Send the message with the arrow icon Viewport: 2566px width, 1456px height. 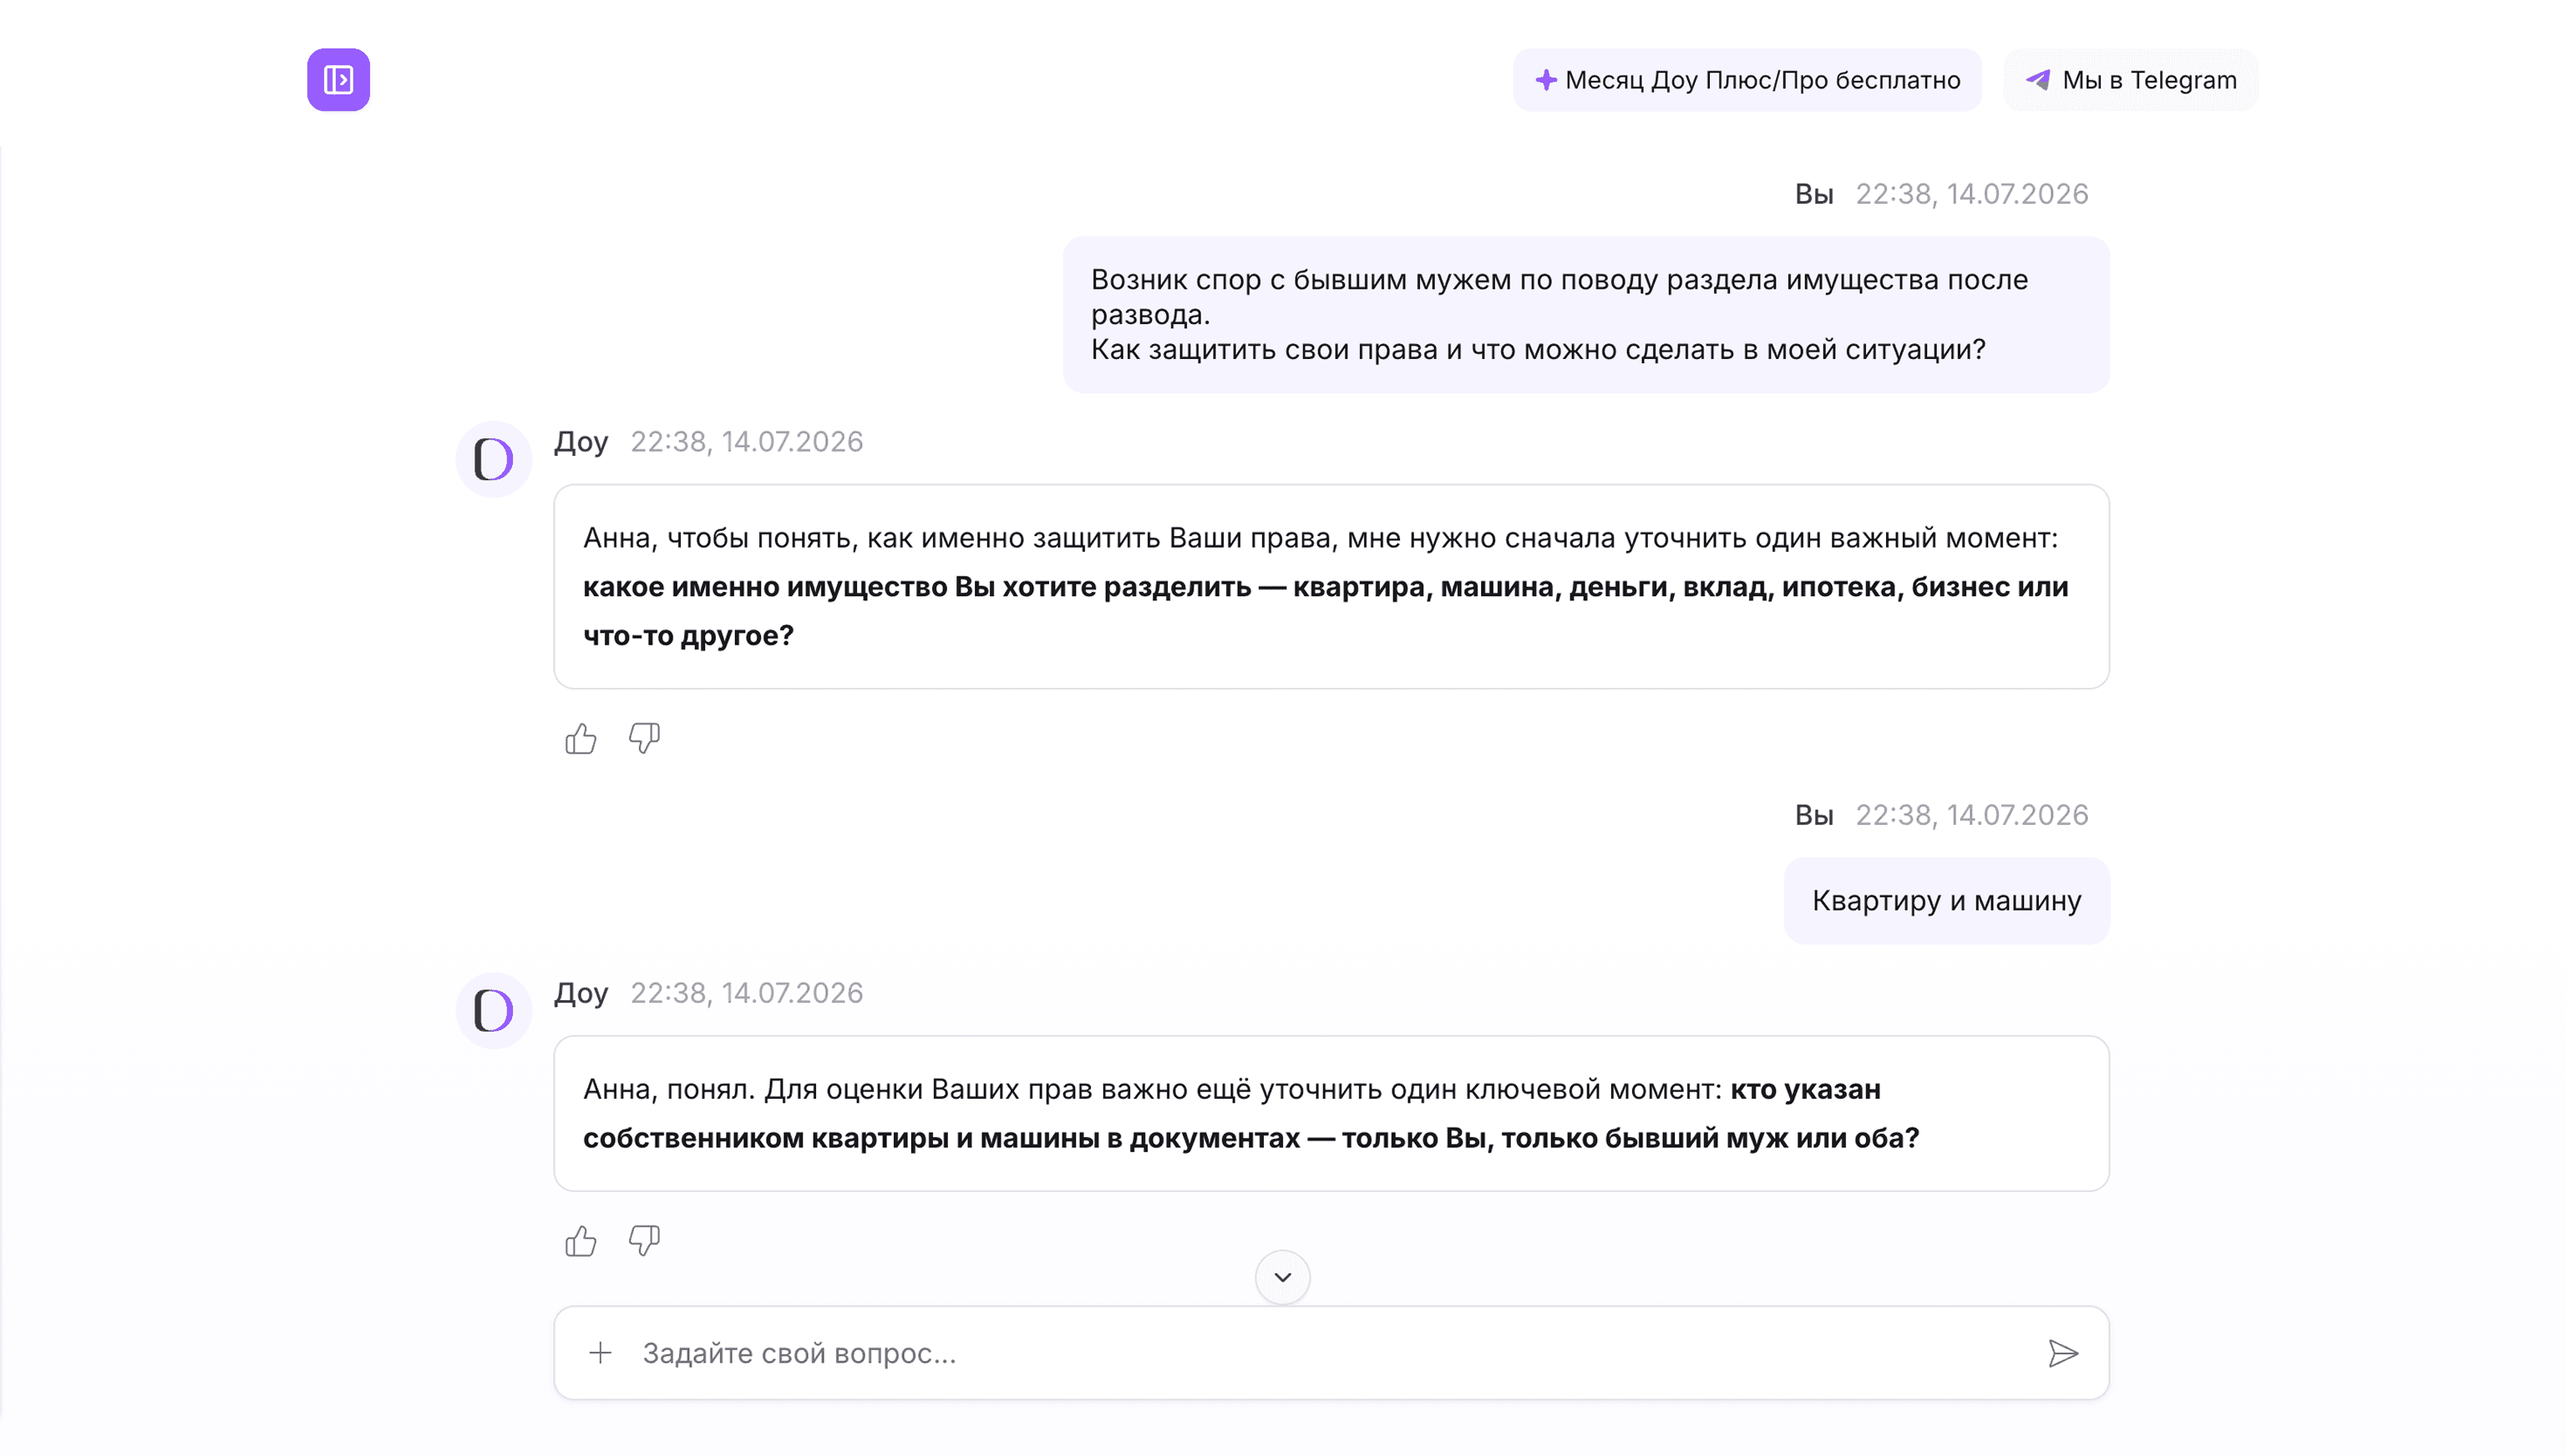tap(2063, 1353)
